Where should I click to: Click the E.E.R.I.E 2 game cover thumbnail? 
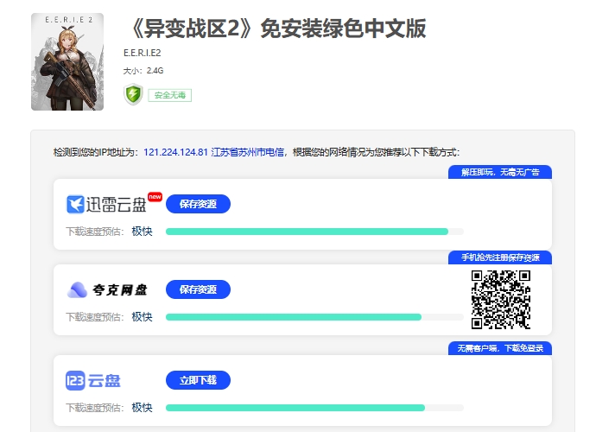(x=67, y=61)
